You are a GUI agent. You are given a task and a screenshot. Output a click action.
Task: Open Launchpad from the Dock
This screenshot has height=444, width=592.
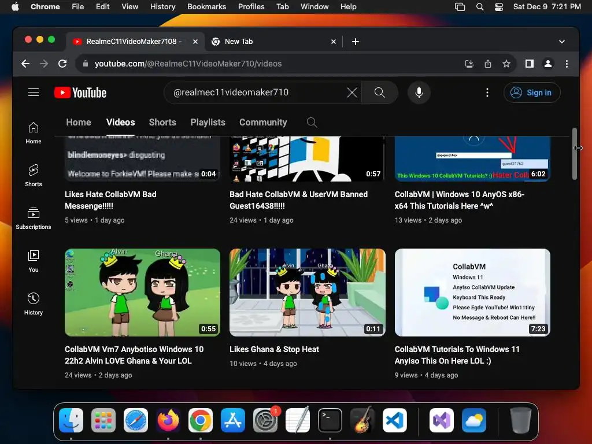click(x=103, y=420)
